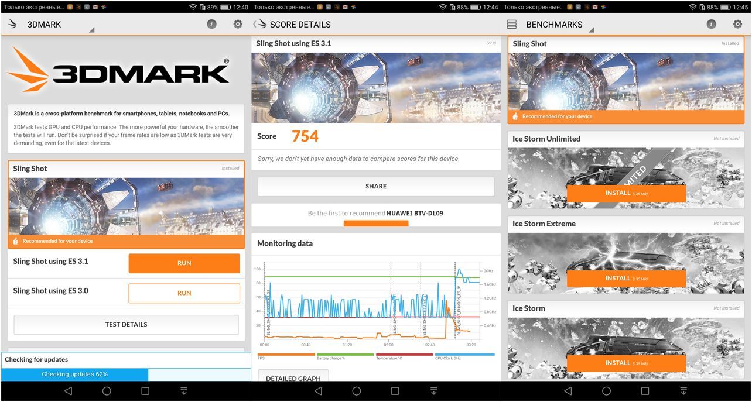Image resolution: width=752 pixels, height=402 pixels.
Task: Tap the gear icon in the BENCHMARKS header
Action: pyautogui.click(x=737, y=25)
